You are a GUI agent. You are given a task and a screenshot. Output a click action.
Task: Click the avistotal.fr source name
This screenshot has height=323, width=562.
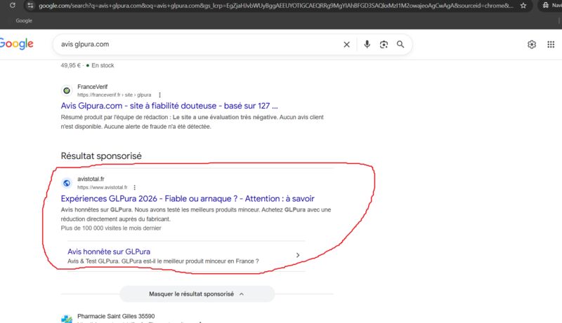(x=91, y=179)
